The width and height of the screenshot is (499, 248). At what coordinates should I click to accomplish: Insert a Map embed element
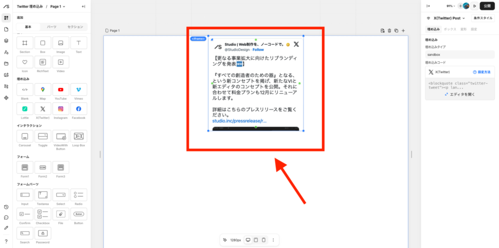click(43, 89)
